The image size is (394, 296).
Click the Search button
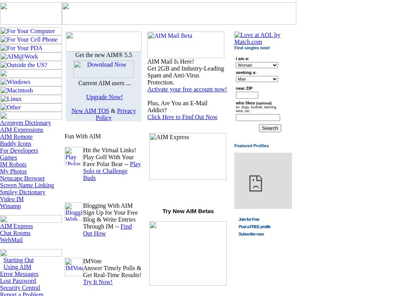coord(270,128)
